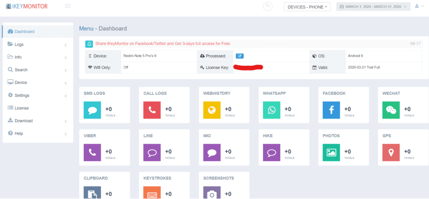Click the Share iKeyMonitor promotion link

point(163,44)
